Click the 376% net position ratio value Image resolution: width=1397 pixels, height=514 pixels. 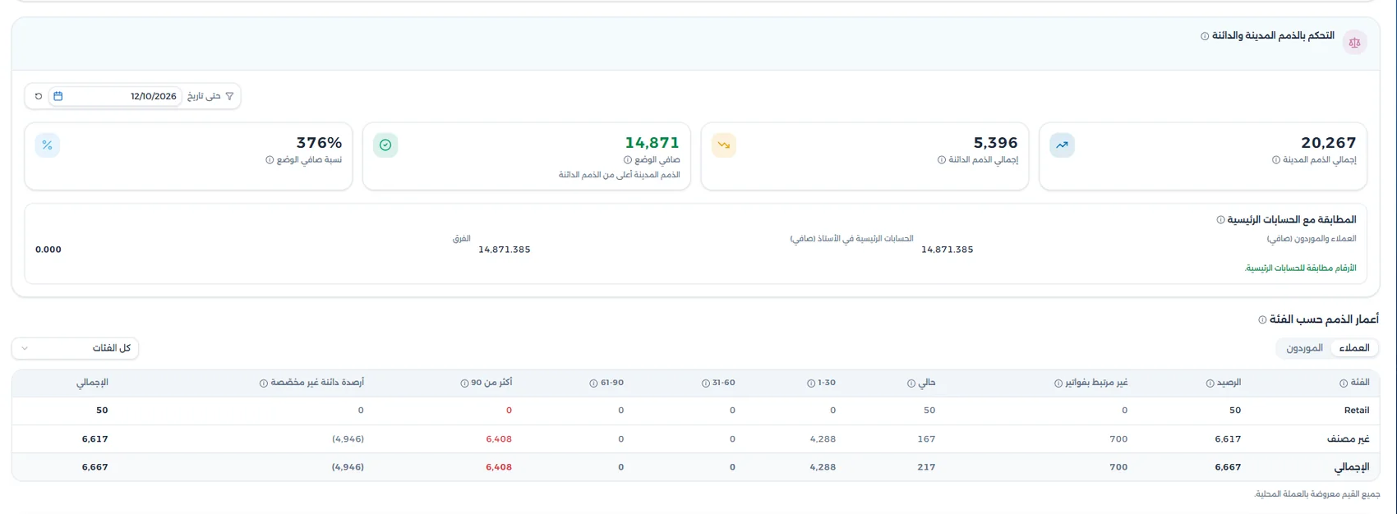tap(319, 143)
